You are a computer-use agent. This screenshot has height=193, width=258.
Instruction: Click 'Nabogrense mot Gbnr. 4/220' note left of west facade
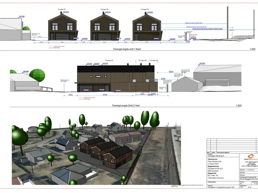pyautogui.click(x=65, y=81)
